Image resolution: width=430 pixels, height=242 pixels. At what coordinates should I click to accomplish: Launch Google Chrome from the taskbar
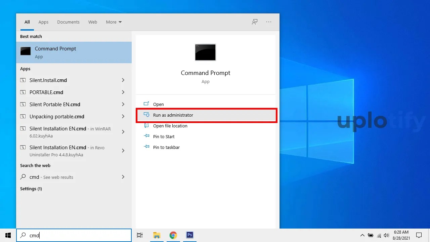(173, 235)
